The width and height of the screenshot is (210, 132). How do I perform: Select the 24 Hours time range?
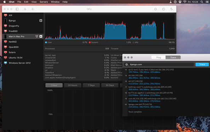(x=73, y=85)
